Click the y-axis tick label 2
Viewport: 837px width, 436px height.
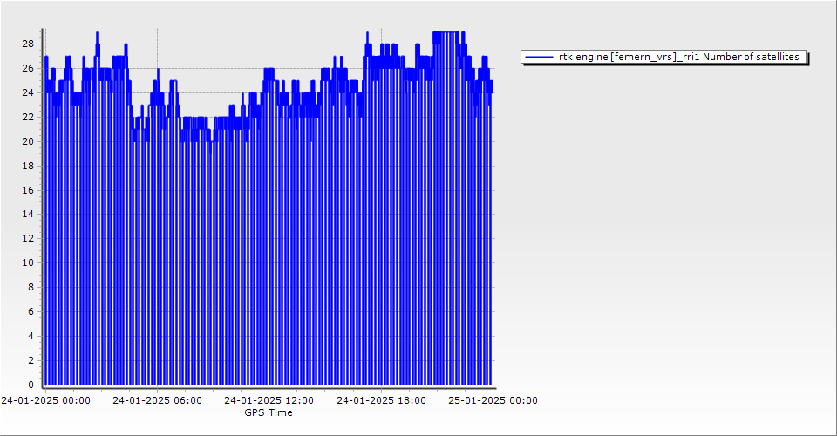coord(31,360)
